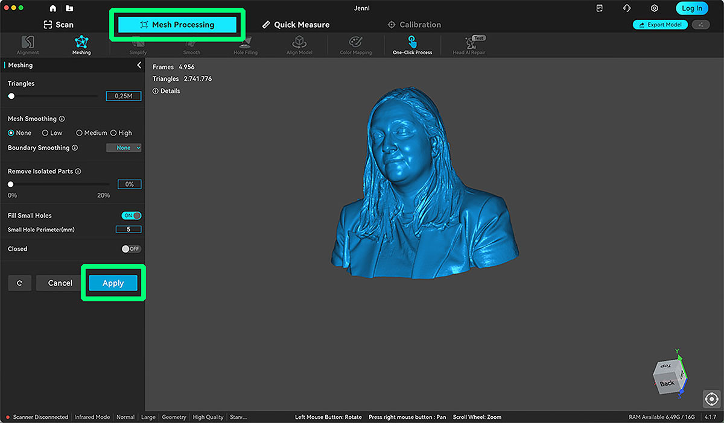724x423 pixels.
Task: Expand the model Details
Action: point(167,91)
